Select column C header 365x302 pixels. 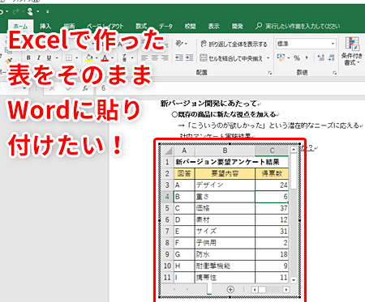tap(272, 151)
